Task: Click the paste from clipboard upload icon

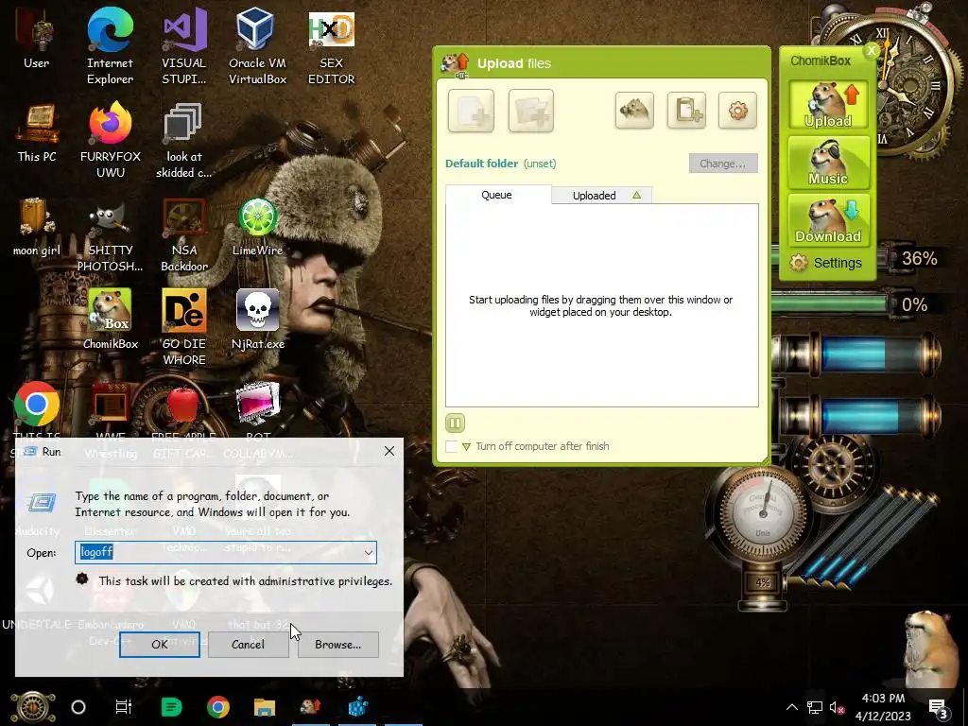Action: [686, 111]
